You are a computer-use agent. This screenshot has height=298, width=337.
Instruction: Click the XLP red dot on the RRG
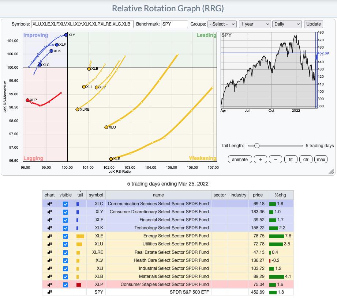27,100
